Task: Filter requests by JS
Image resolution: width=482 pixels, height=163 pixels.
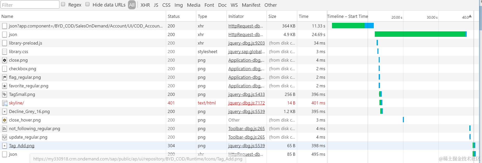Action: coord(156,5)
